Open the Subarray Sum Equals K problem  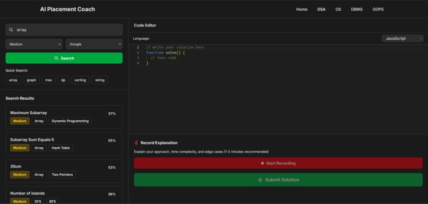pos(64,144)
